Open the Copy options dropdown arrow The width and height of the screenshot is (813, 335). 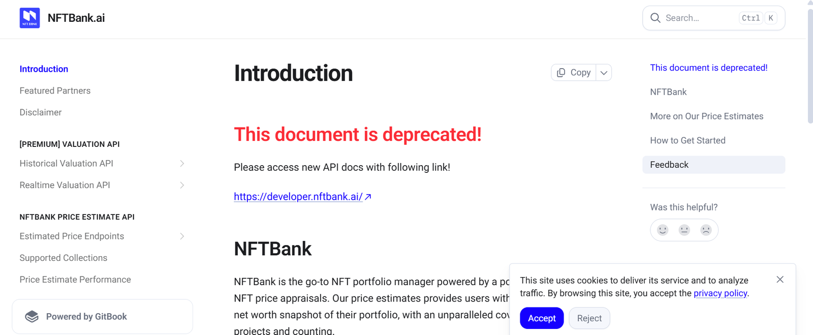(604, 73)
